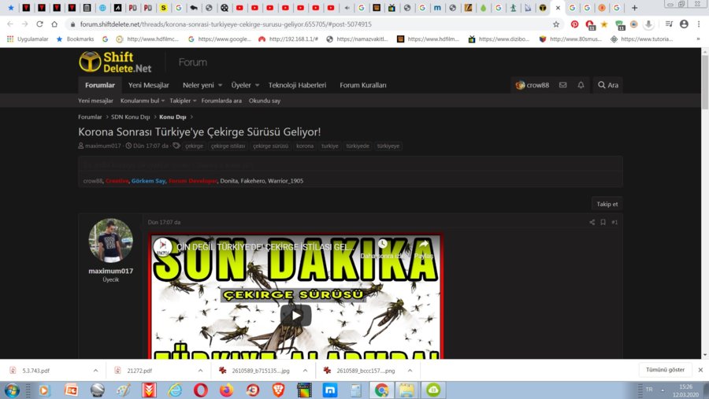Bookmark post #1 with the bookmark icon
The height and width of the screenshot is (399, 709).
click(x=603, y=223)
